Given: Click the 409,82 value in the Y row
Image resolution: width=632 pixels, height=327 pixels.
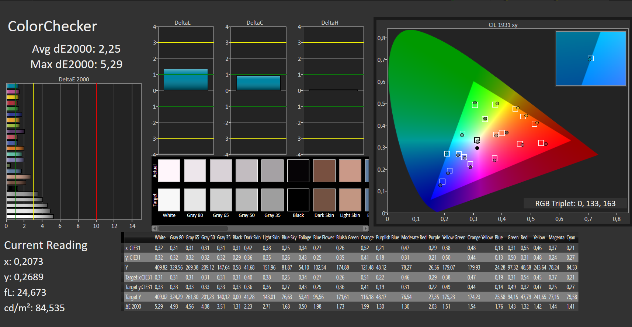Looking at the screenshot, I should click(x=161, y=268).
